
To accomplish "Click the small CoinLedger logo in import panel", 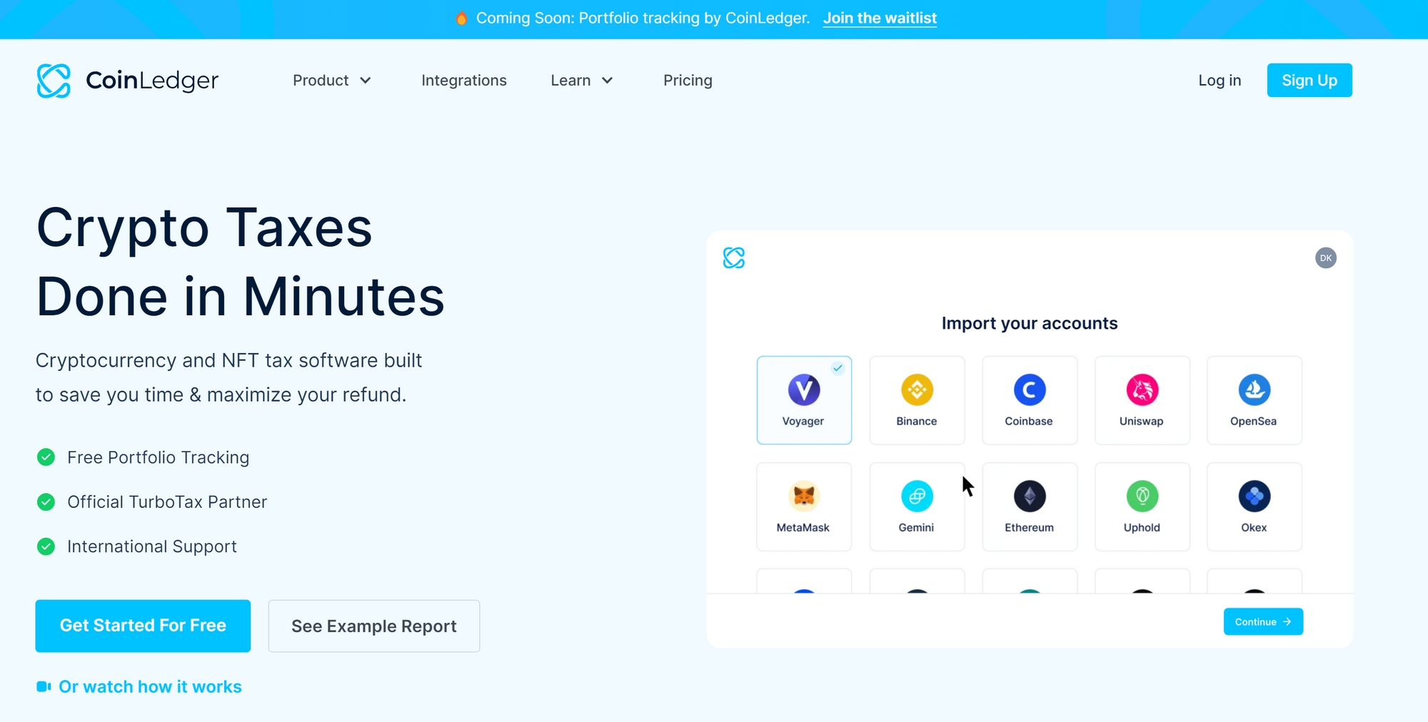I will coord(734,258).
